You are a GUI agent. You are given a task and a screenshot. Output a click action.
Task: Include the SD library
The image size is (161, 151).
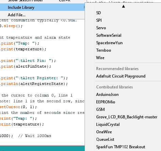click(x=123, y=13)
